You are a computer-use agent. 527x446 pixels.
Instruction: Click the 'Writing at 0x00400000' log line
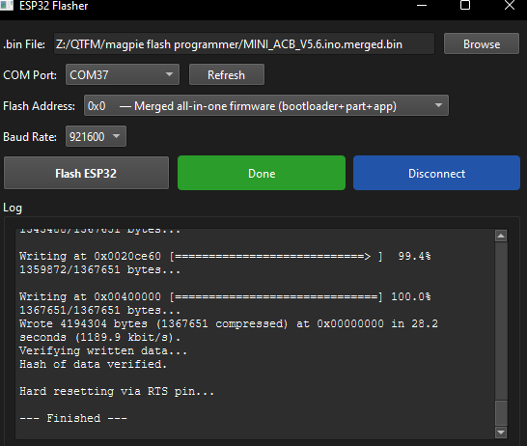click(x=225, y=296)
